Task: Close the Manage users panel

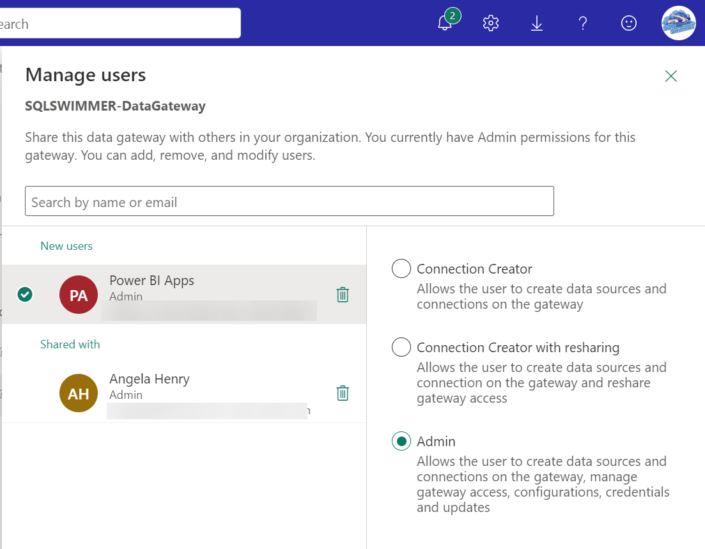Action: click(x=670, y=77)
